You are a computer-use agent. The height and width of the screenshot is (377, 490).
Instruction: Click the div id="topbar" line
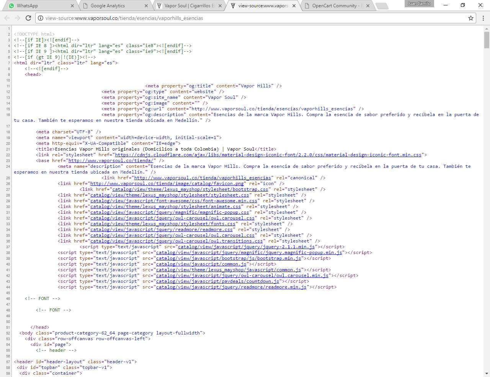[65, 367]
